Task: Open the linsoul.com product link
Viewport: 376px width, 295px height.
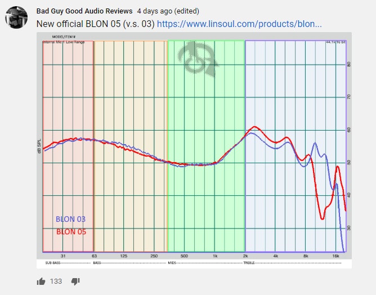Action: (239, 24)
